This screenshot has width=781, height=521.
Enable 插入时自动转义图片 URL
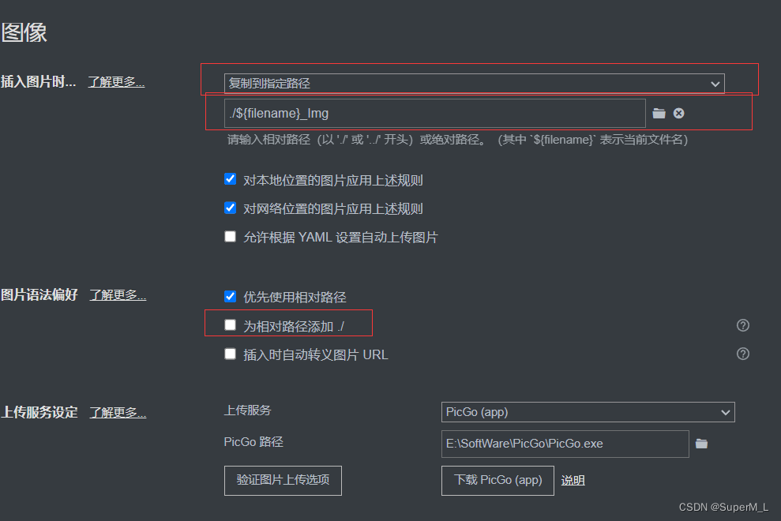click(230, 353)
